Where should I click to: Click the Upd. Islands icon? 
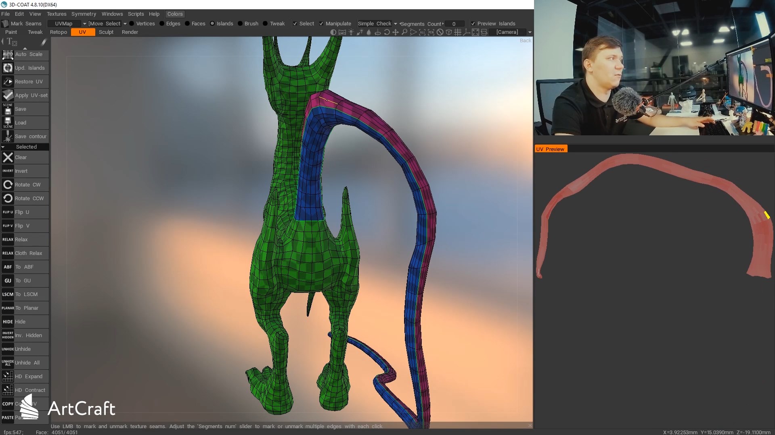8,68
